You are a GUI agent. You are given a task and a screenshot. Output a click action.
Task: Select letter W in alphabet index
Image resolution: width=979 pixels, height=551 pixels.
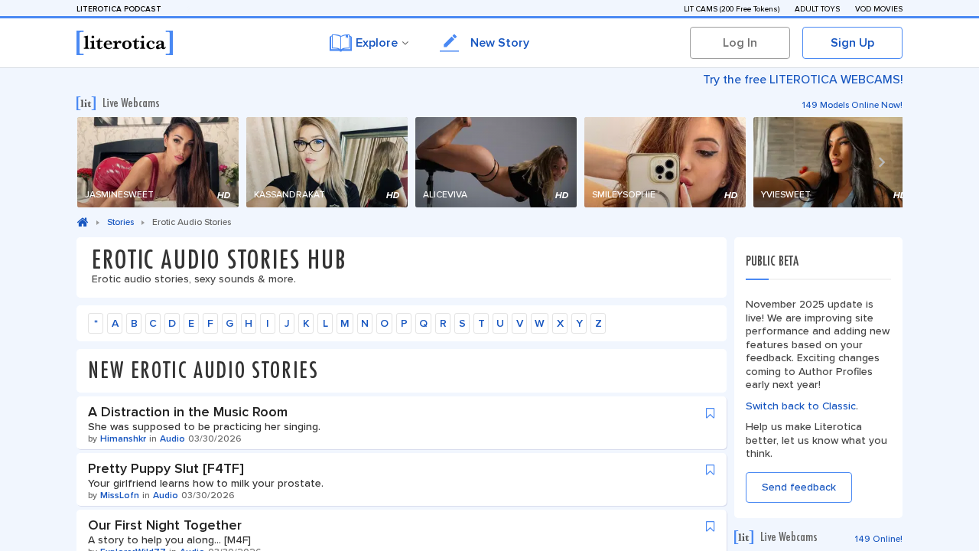tap(539, 323)
